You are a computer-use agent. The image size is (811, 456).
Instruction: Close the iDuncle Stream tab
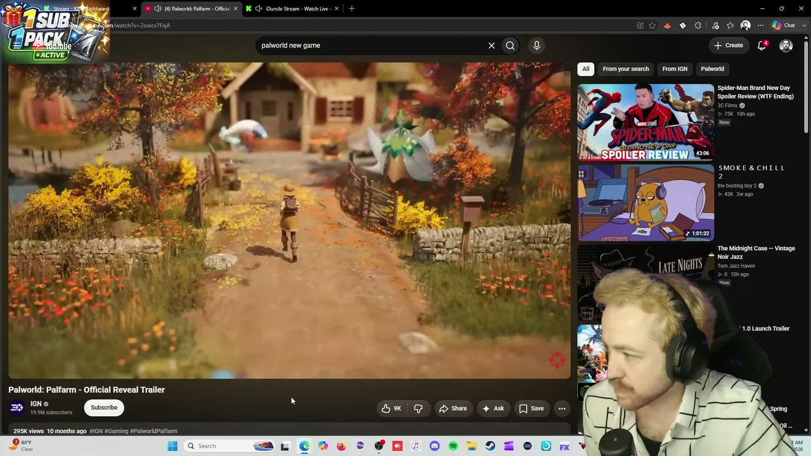coord(336,9)
